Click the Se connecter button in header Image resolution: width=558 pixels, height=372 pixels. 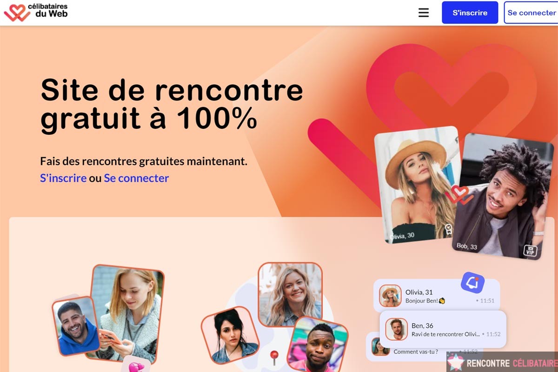point(531,13)
